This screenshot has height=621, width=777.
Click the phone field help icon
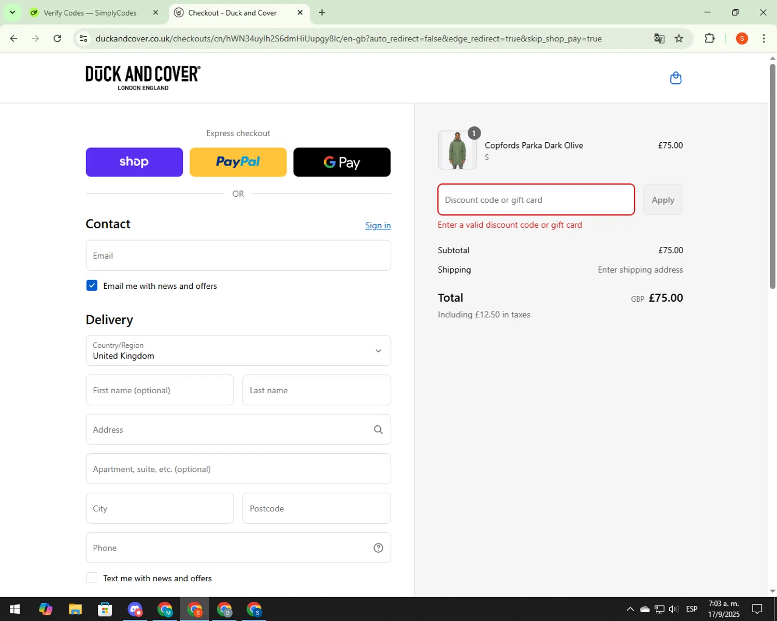[x=378, y=548]
